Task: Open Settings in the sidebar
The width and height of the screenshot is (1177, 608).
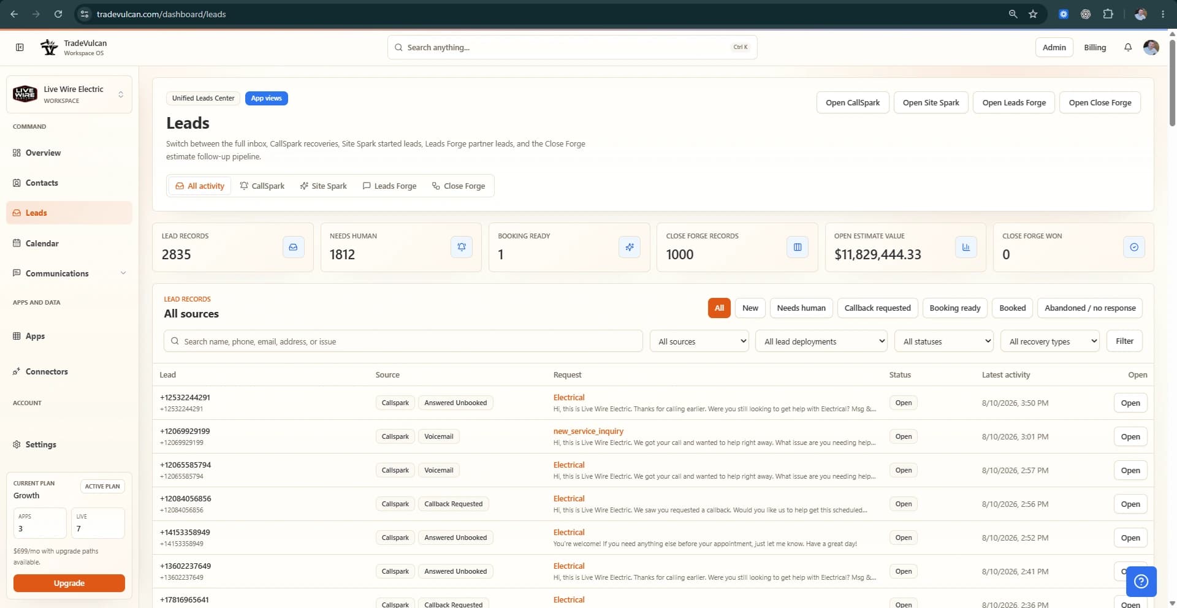Action: [69, 444]
